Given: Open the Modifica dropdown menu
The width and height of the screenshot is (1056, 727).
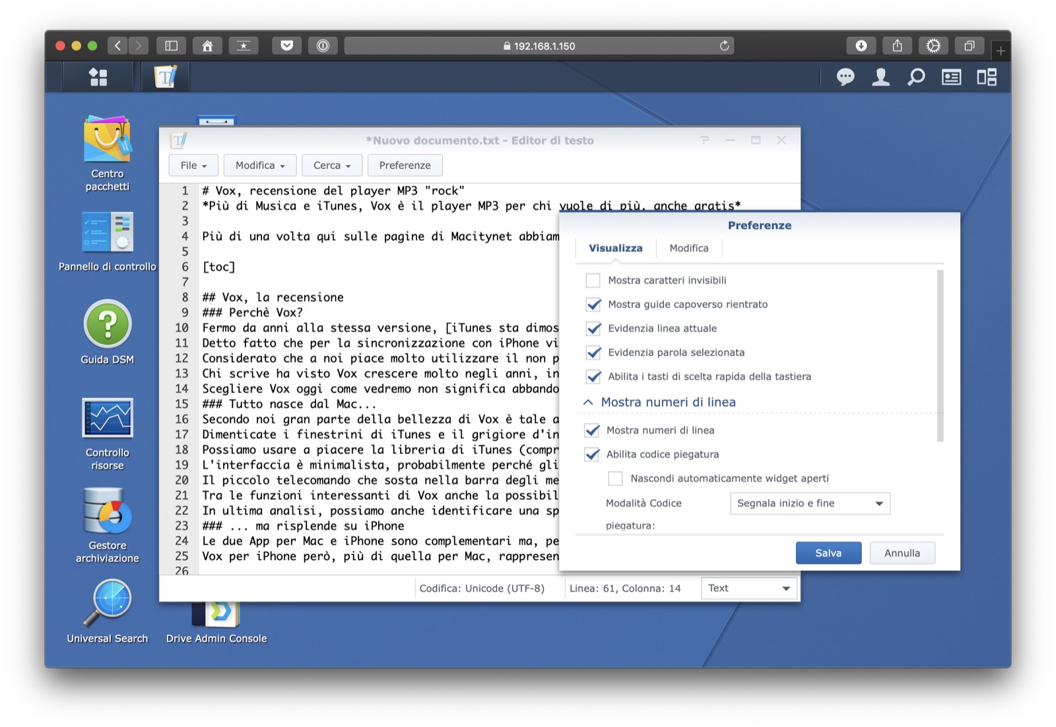Looking at the screenshot, I should pyautogui.click(x=260, y=166).
